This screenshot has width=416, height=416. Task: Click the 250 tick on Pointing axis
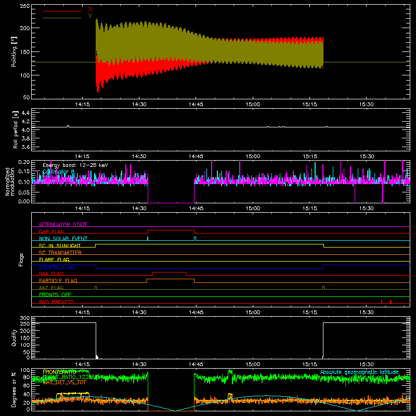tap(25, 6)
